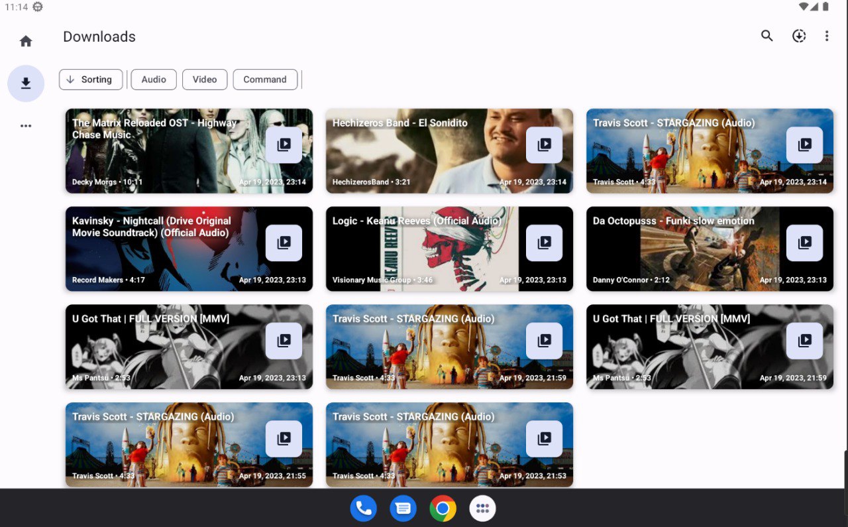848x527 pixels.
Task: Open the More sidebar menu (three dots)
Action: tap(26, 126)
